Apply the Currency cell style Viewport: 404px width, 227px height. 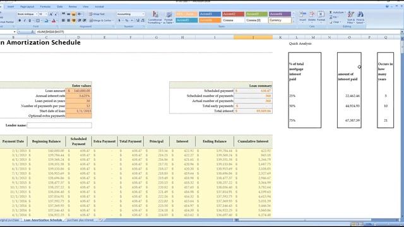pyautogui.click(x=280, y=20)
